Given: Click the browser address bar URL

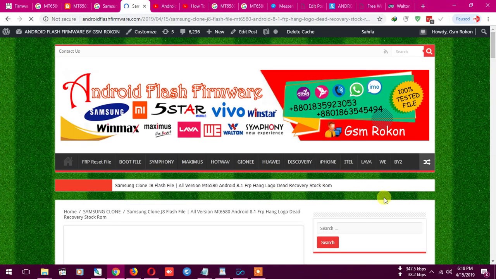Looking at the screenshot, I should click(226, 19).
